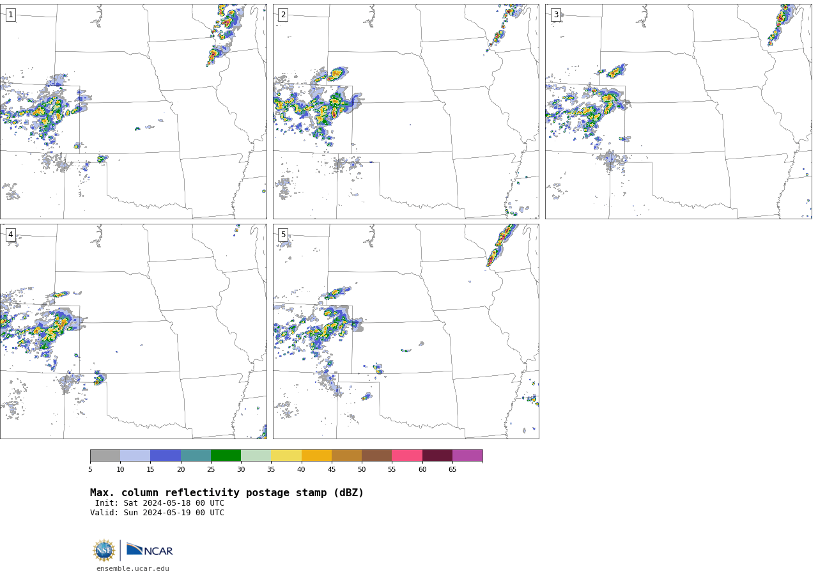Click the teal 20-25 dBZ swatch

[x=196, y=456]
